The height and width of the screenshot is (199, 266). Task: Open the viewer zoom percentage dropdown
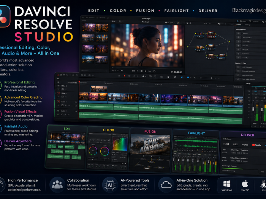114,21
